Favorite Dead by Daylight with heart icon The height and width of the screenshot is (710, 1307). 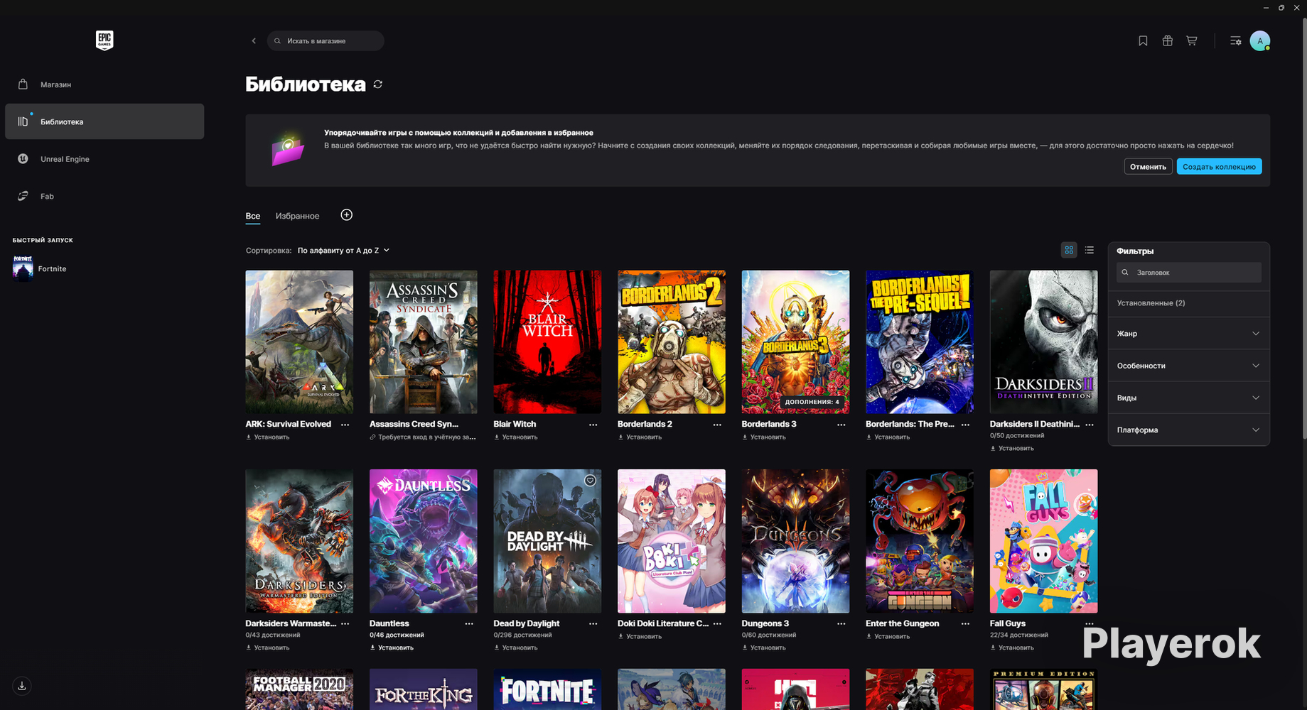point(590,481)
